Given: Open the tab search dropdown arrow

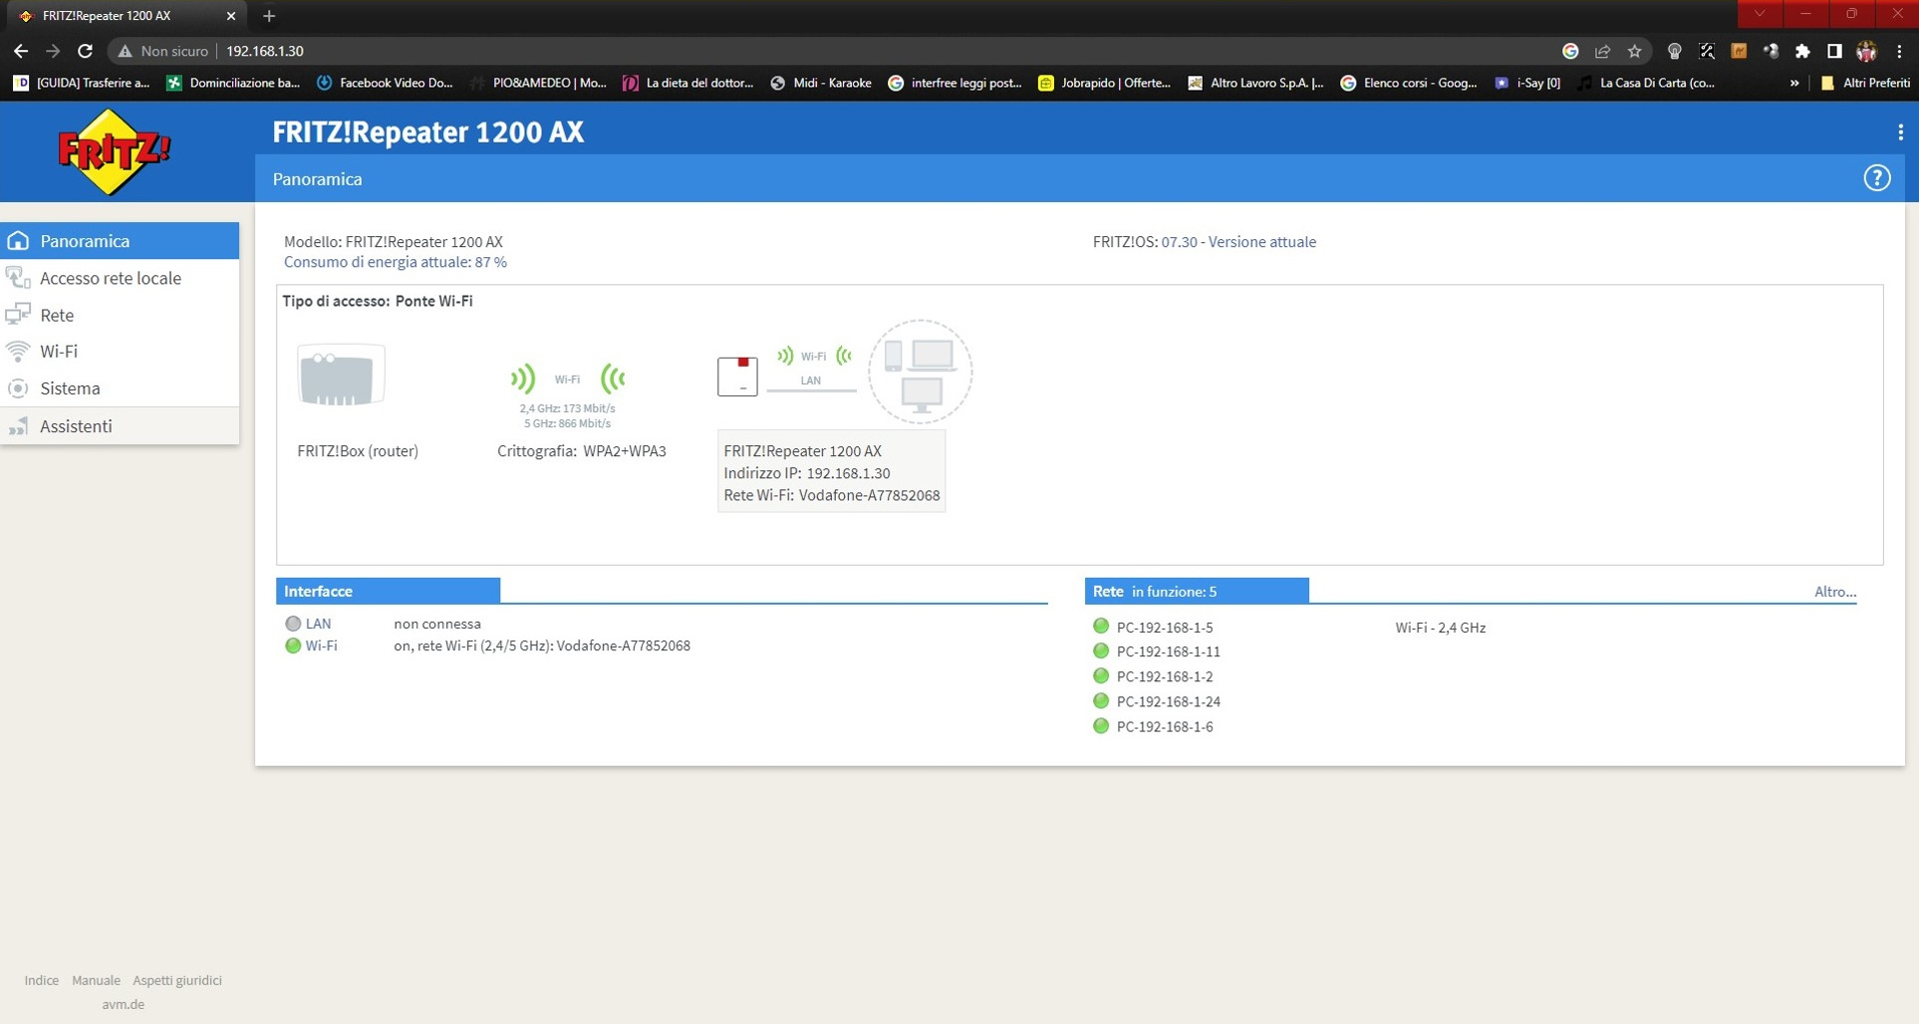Looking at the screenshot, I should click(x=1760, y=14).
